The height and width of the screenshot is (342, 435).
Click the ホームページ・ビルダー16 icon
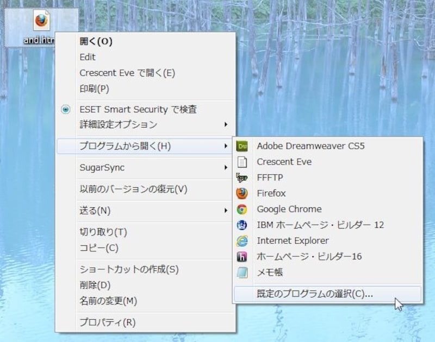[242, 256]
